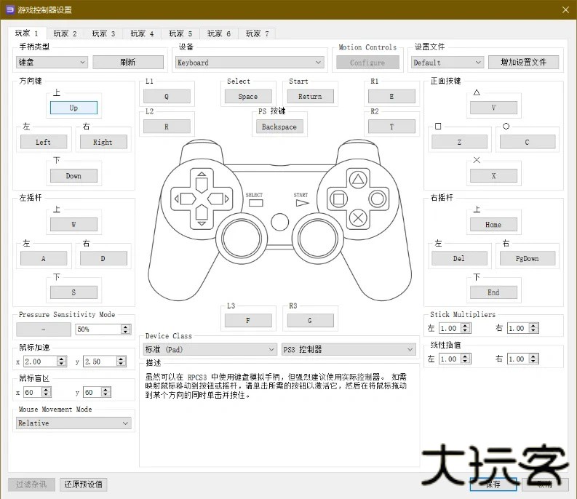Close the 游戏控制器设置 window

[x=565, y=10]
